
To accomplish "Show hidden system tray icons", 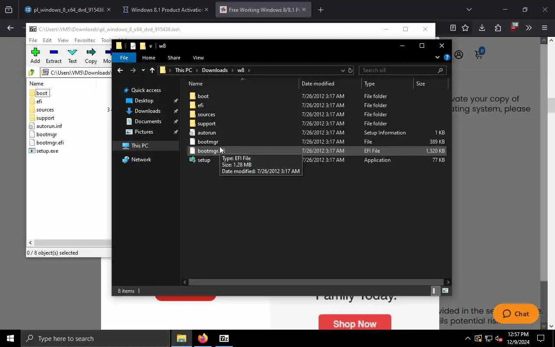I will point(467,338).
